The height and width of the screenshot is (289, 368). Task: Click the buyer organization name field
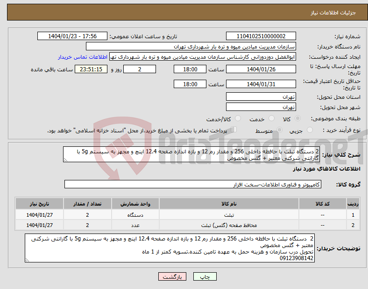tap(191, 46)
